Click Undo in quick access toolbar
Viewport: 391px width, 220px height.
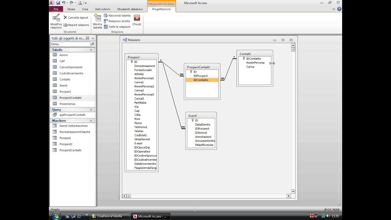pyautogui.click(x=64, y=3)
